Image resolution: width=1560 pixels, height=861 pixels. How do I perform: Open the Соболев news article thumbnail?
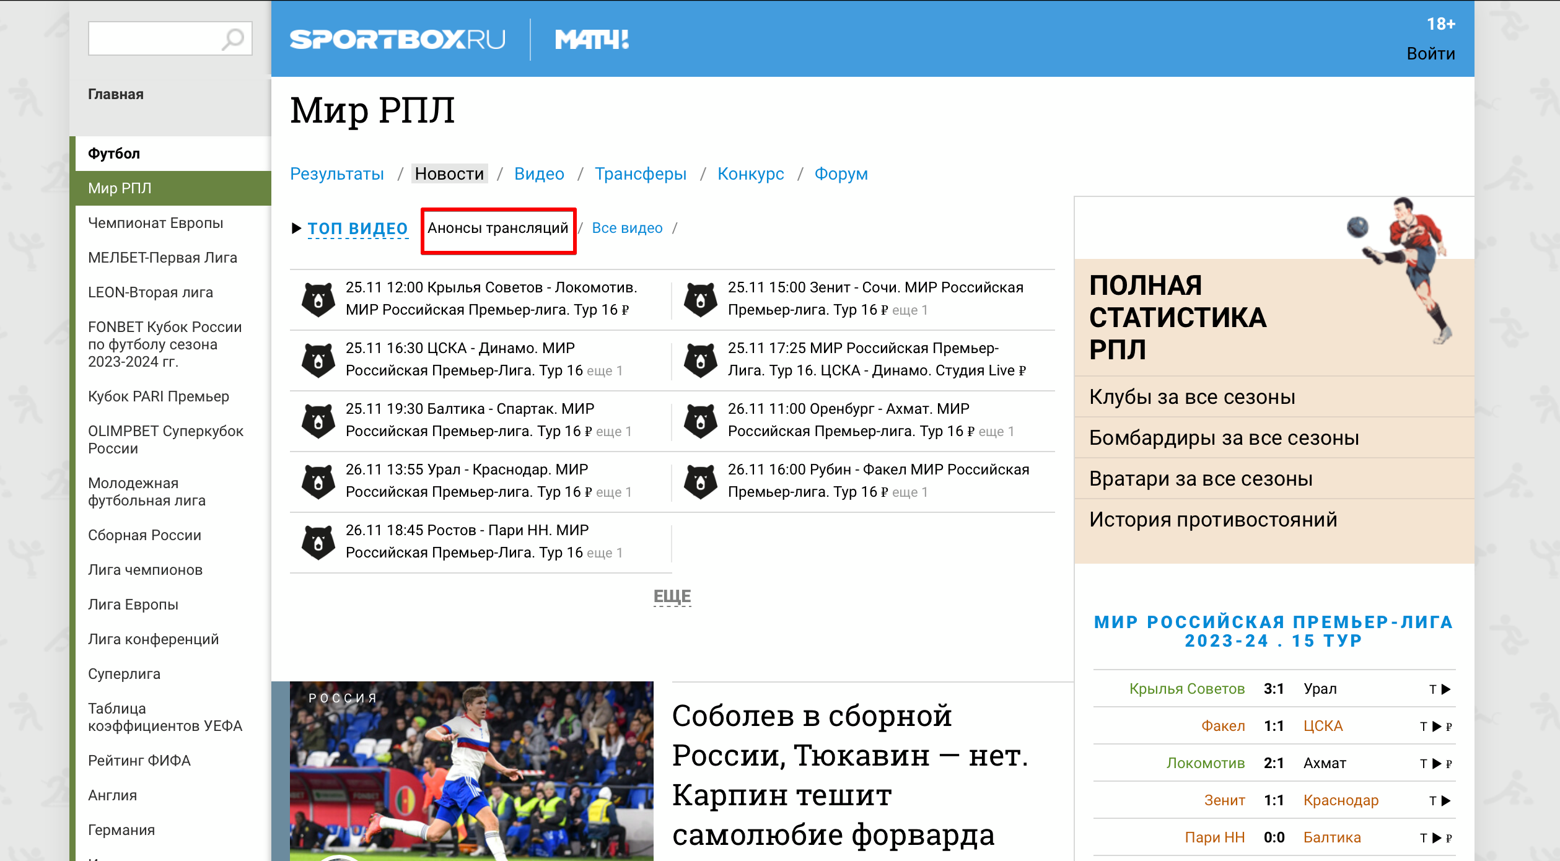[x=471, y=771]
